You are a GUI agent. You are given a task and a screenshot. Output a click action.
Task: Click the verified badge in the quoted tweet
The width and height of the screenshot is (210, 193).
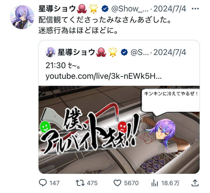click(x=124, y=52)
